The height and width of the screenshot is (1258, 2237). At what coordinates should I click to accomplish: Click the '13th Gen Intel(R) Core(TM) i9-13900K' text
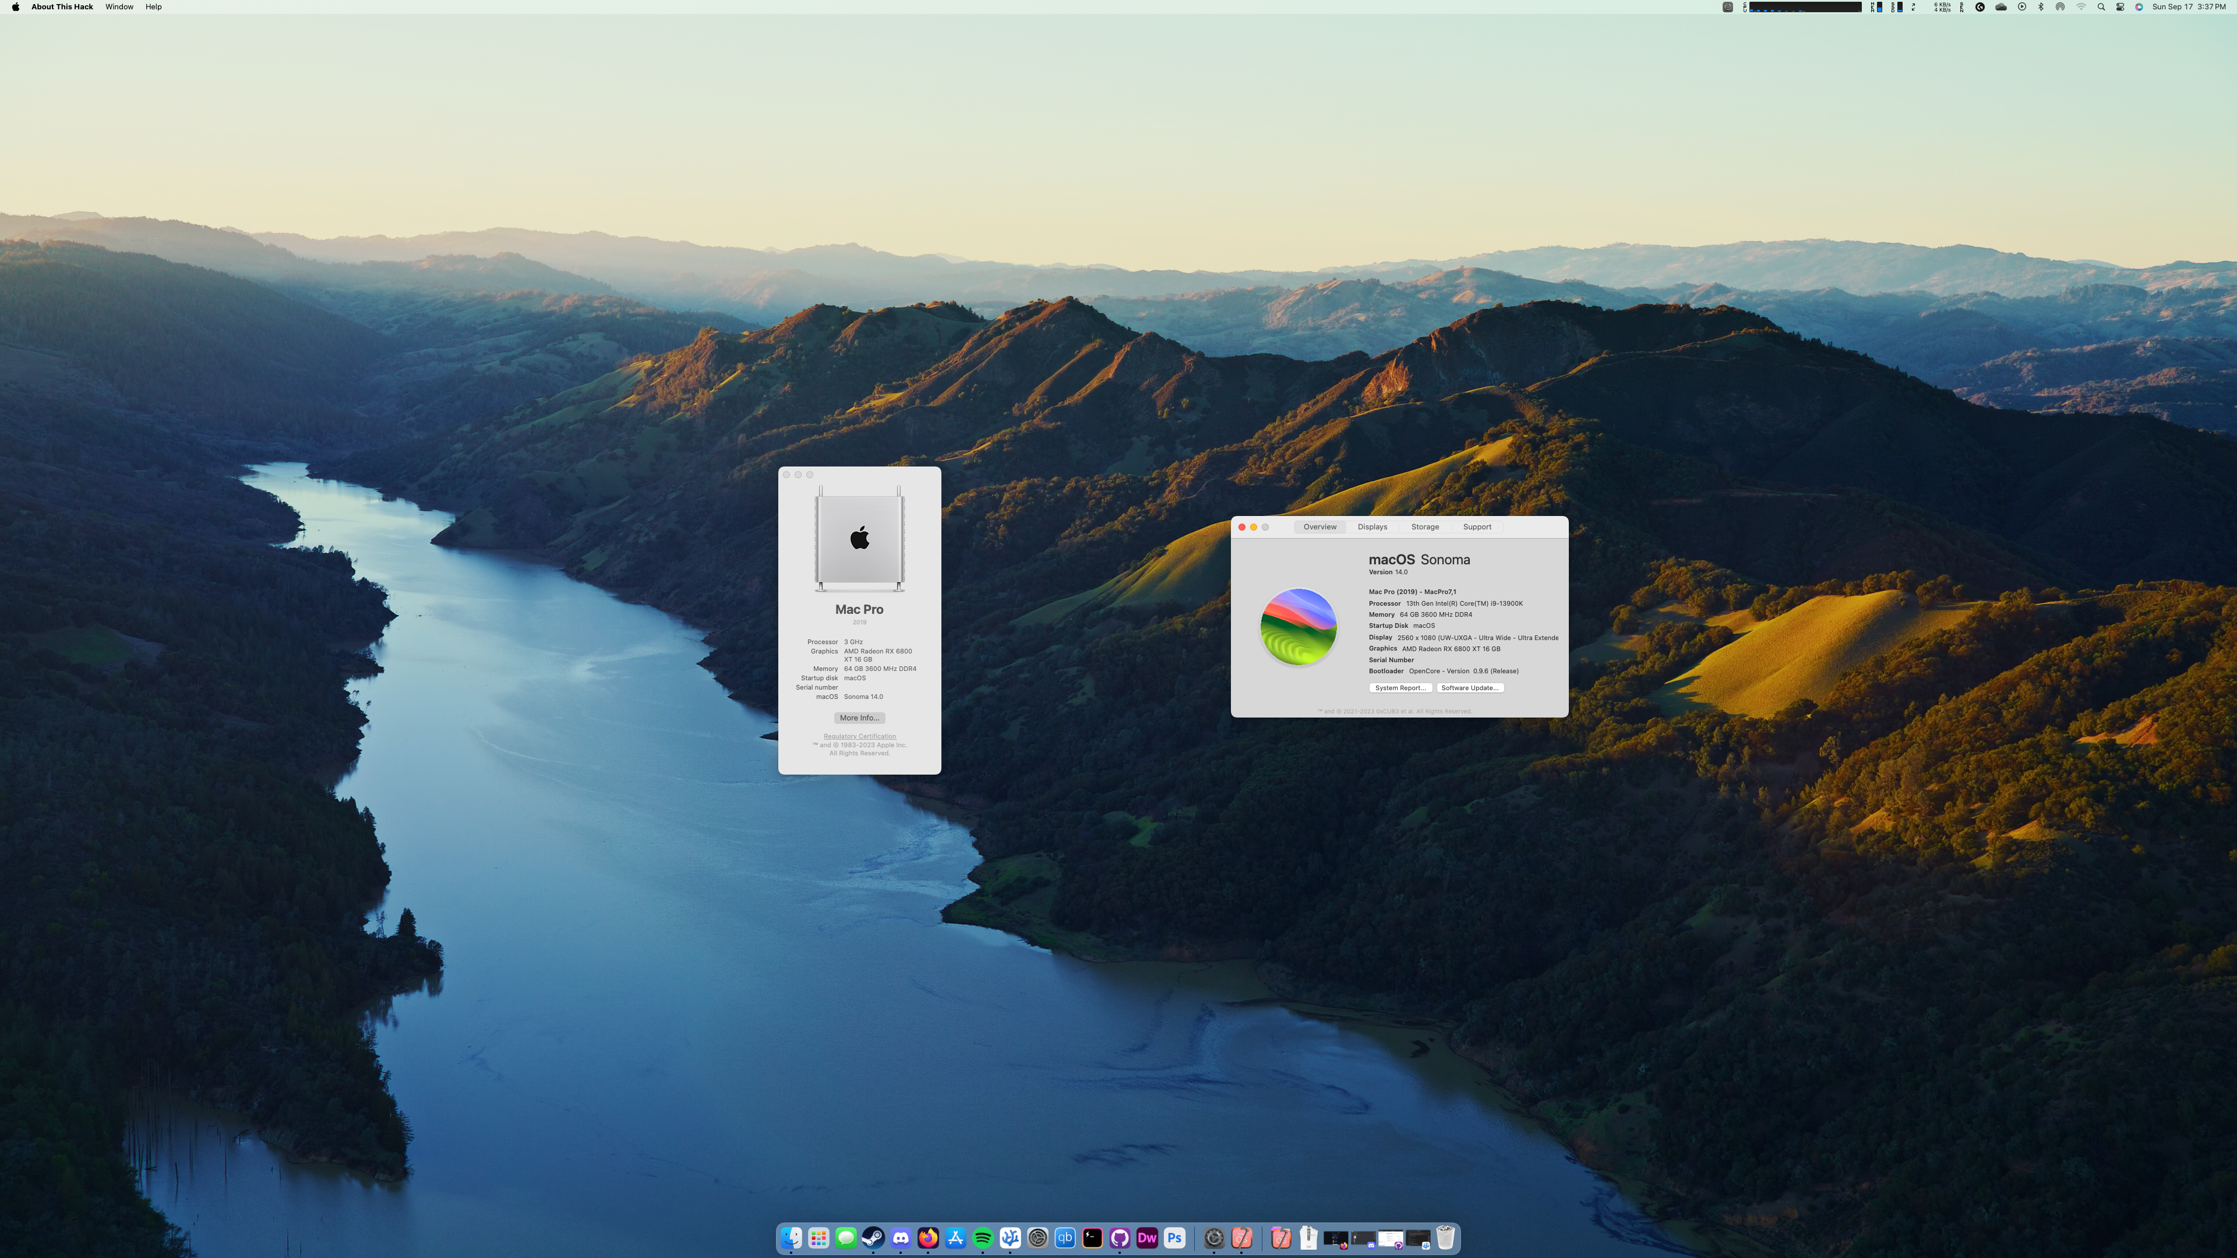pyautogui.click(x=1464, y=603)
